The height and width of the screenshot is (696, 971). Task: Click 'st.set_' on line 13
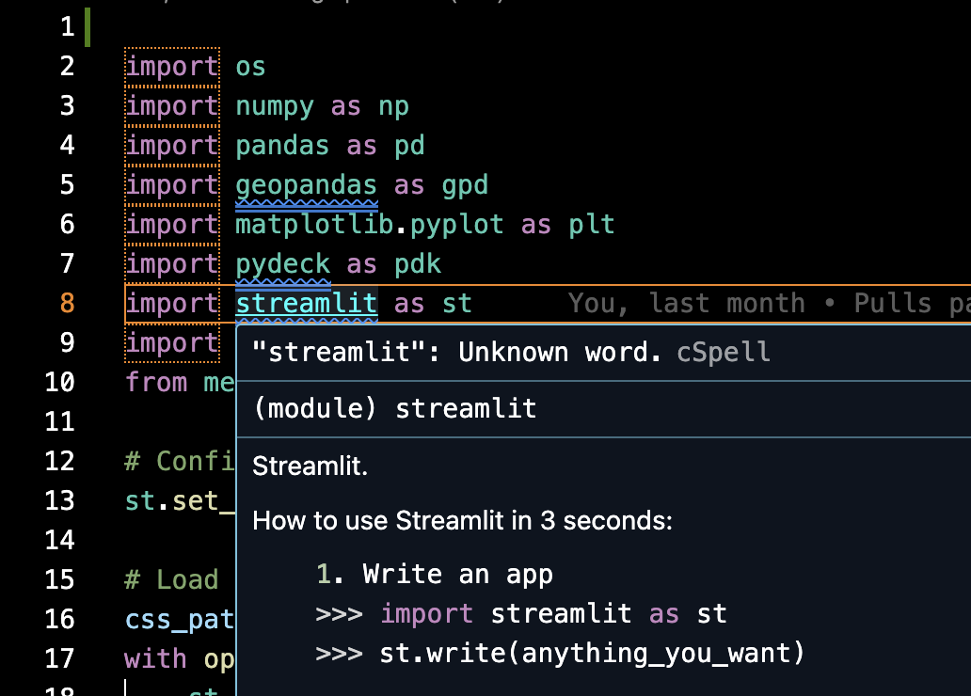pyautogui.click(x=180, y=501)
